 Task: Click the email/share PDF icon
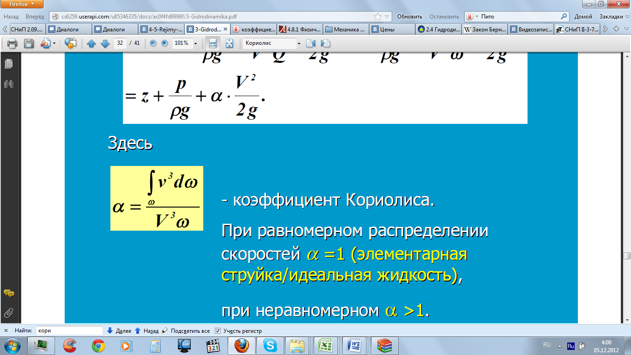click(45, 43)
